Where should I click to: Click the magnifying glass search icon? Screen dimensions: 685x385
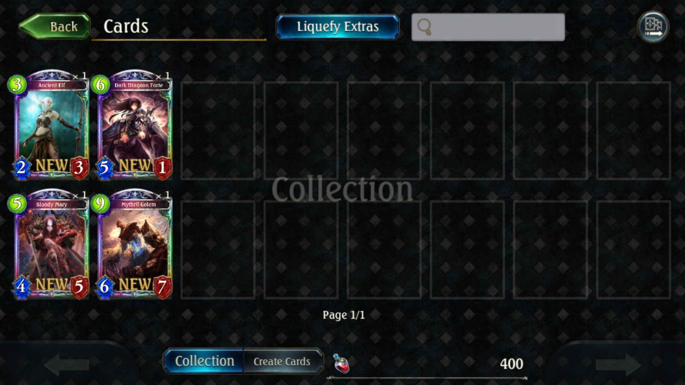[x=424, y=27]
